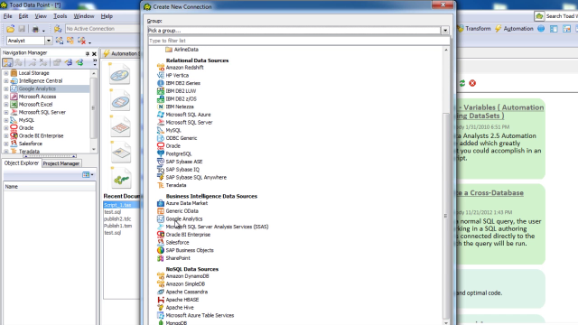Select IBM DB2 z/OS entry

coord(181,98)
